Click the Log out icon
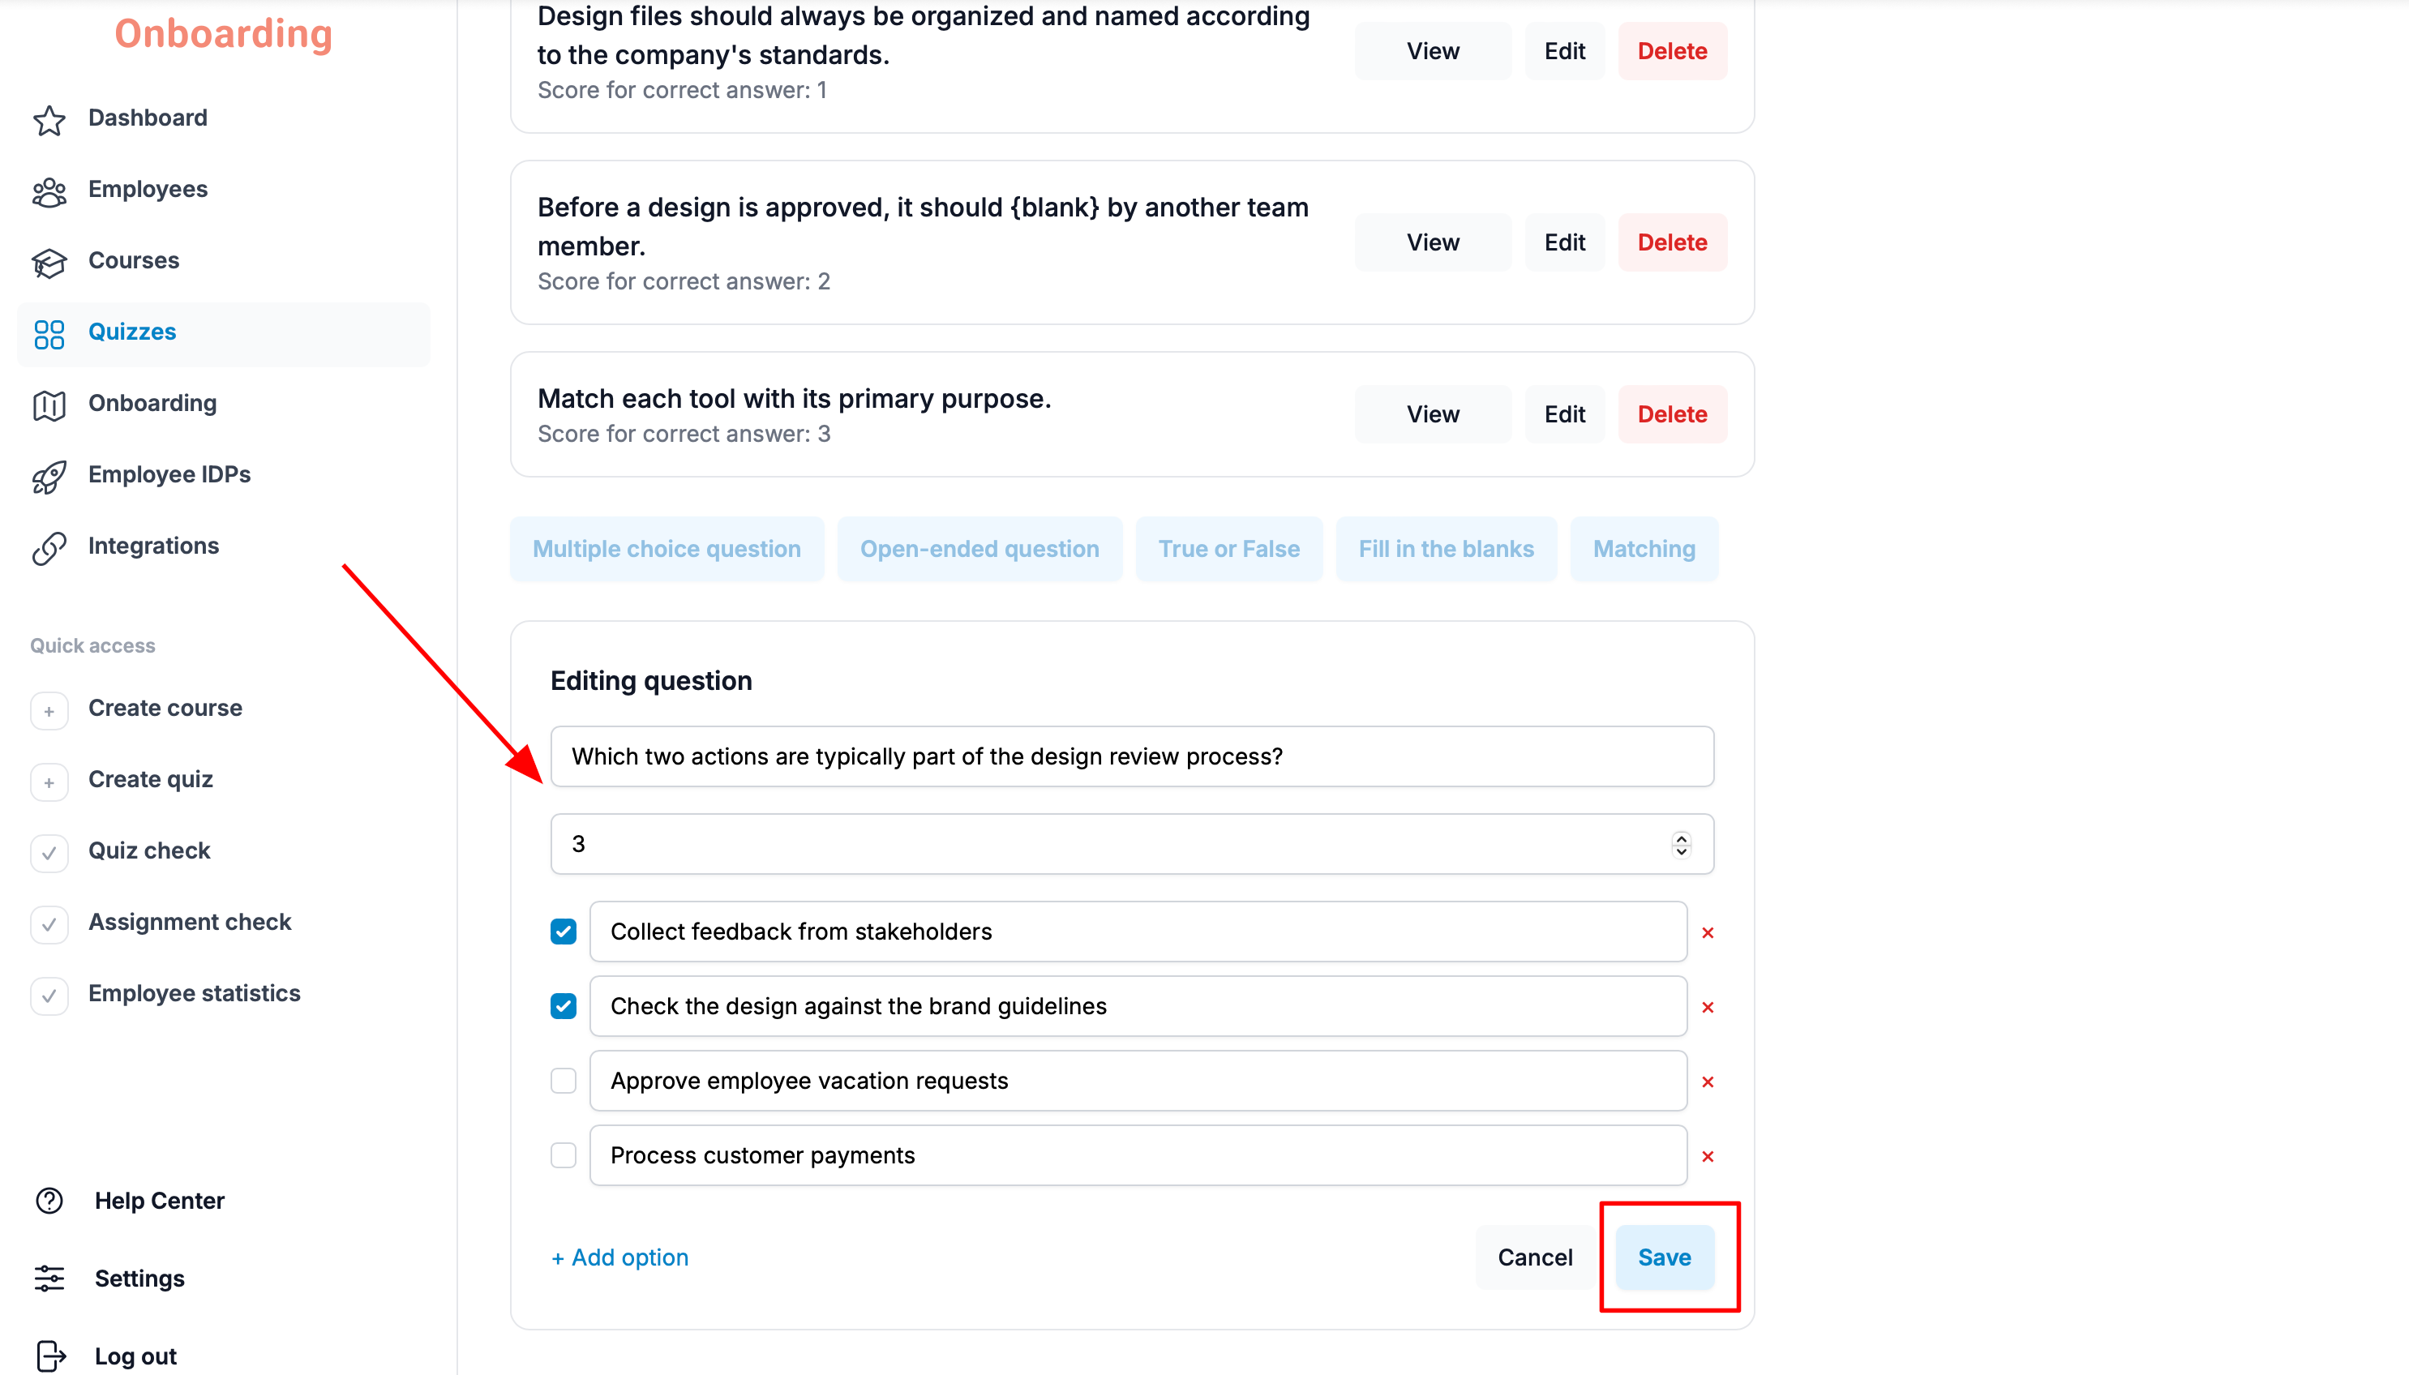Image resolution: width=2409 pixels, height=1375 pixels. (49, 1356)
